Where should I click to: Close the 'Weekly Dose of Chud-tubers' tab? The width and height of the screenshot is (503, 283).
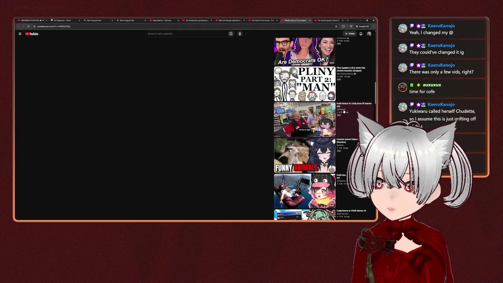(x=310, y=20)
